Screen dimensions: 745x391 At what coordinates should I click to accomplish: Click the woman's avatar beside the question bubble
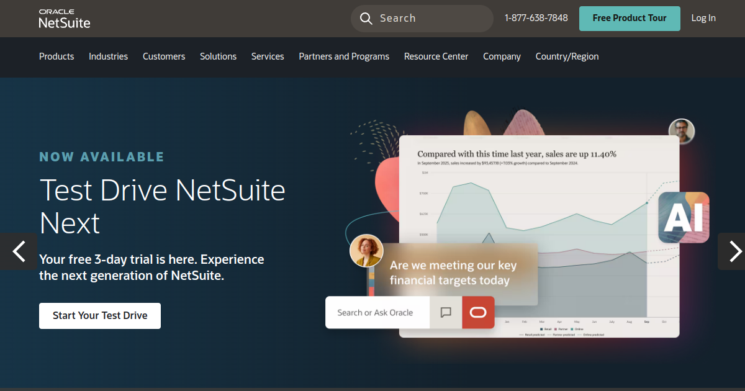click(366, 251)
